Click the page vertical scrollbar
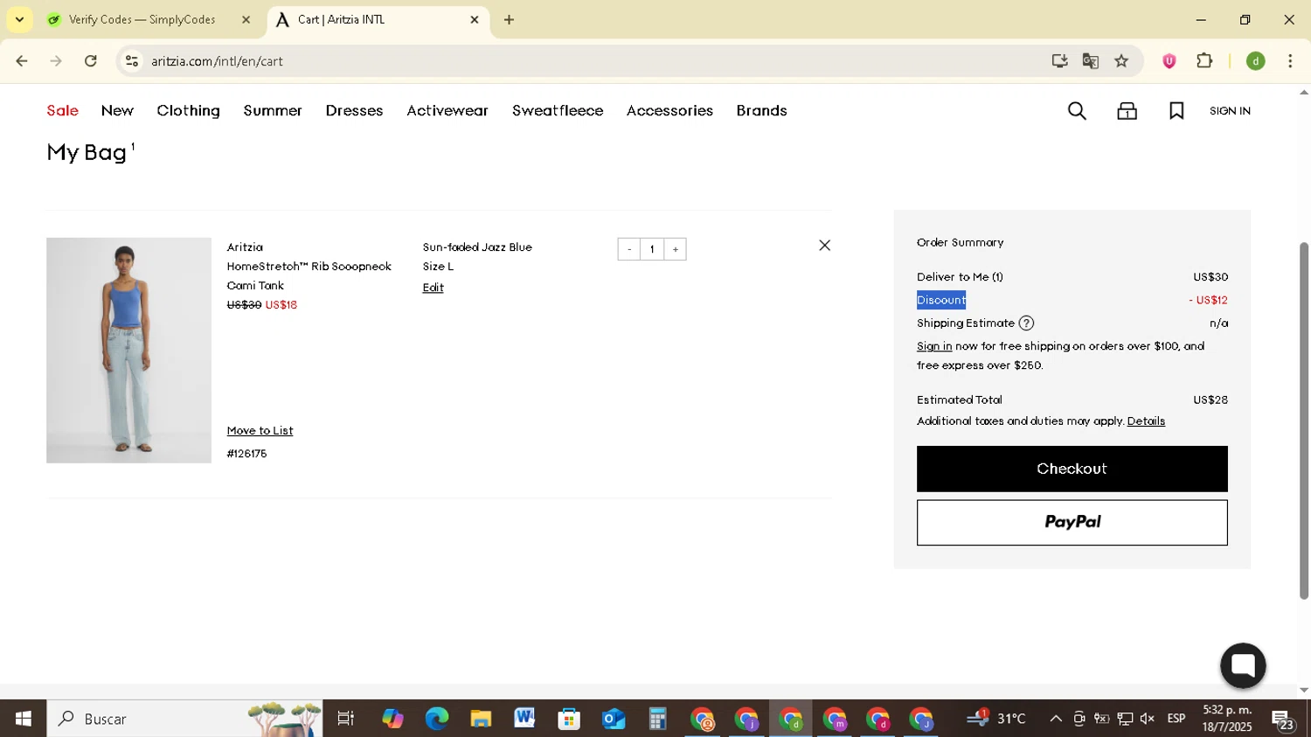Screen dimensions: 1311x737 (1304, 420)
